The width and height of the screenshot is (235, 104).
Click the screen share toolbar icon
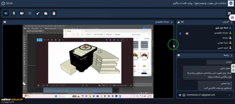point(30,14)
